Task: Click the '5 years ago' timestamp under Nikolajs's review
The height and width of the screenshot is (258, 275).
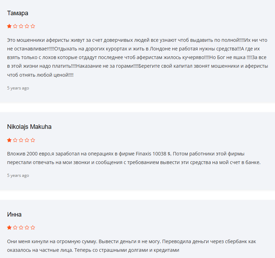Action: pos(18,175)
